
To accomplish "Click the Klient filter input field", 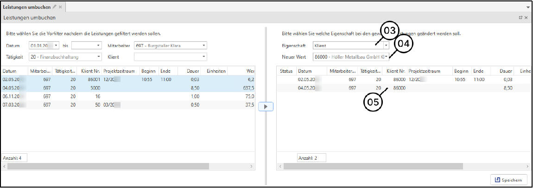I will click(167, 57).
